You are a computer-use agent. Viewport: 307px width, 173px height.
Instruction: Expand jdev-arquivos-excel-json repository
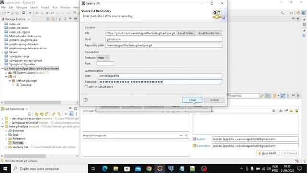[2, 119]
